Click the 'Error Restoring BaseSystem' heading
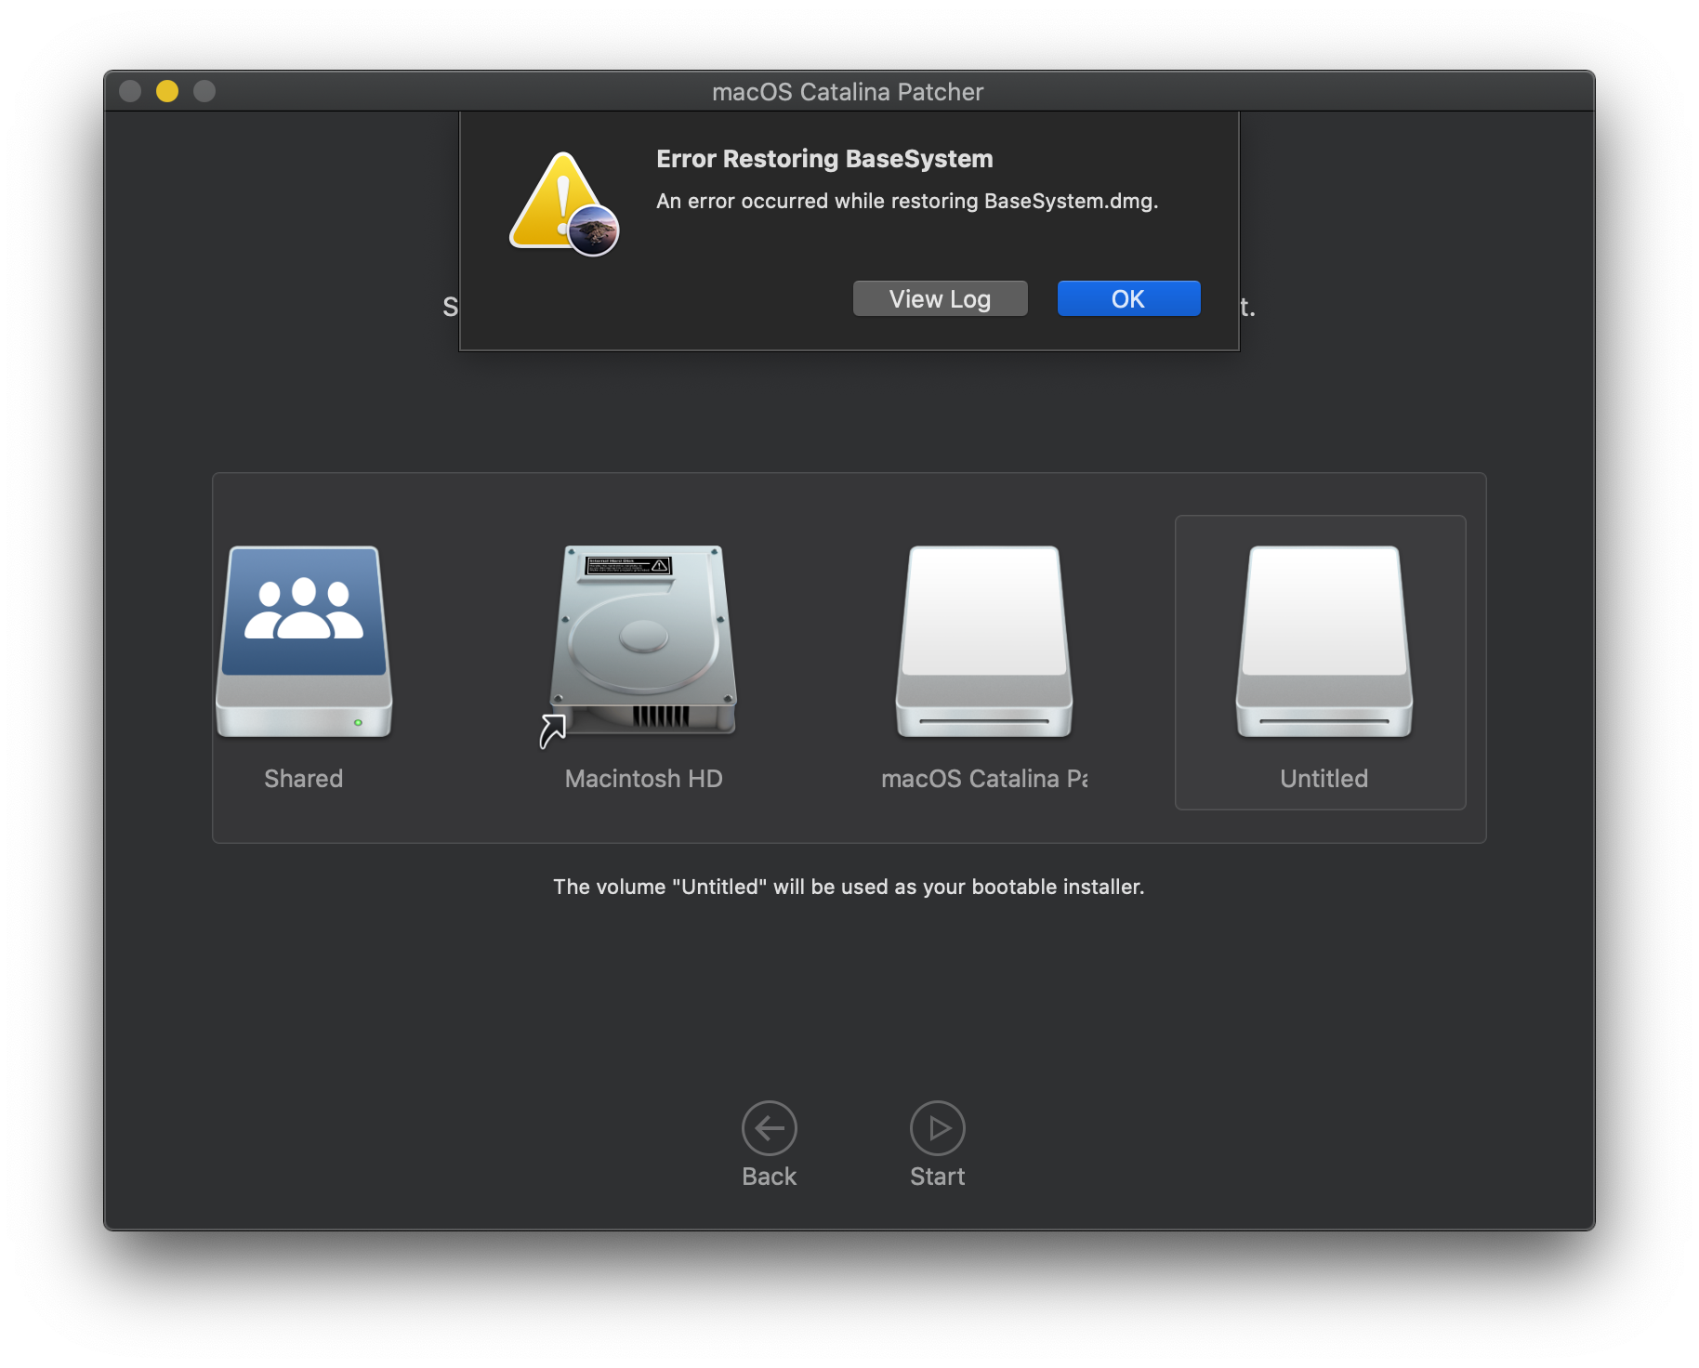This screenshot has height=1368, width=1699. 824,159
